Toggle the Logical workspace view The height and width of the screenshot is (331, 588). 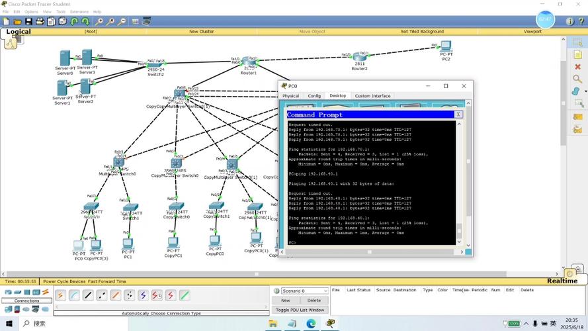(19, 32)
